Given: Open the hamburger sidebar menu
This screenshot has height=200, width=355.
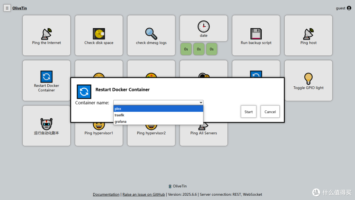Looking at the screenshot, I should pyautogui.click(x=7, y=8).
